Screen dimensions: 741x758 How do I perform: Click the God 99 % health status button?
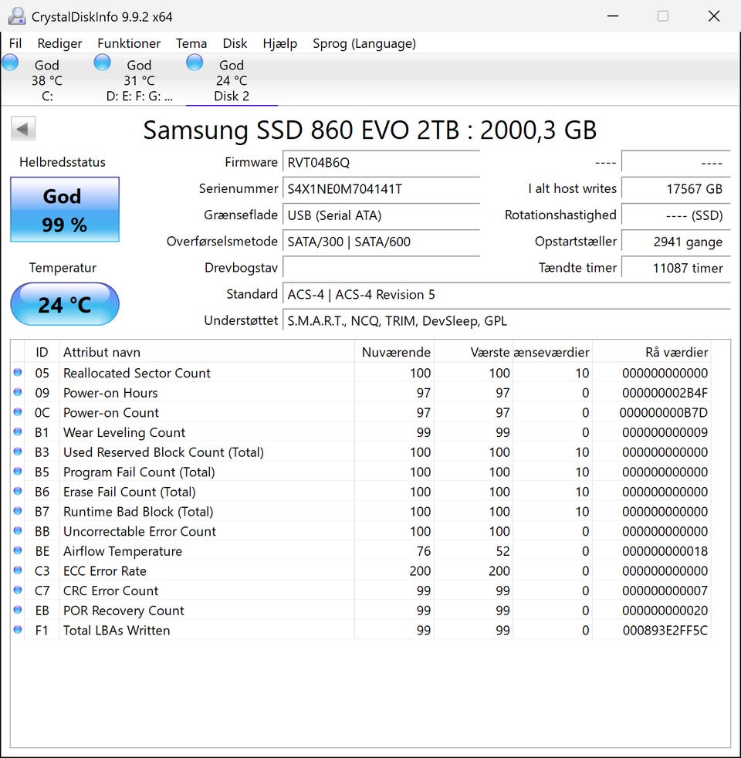click(x=65, y=209)
